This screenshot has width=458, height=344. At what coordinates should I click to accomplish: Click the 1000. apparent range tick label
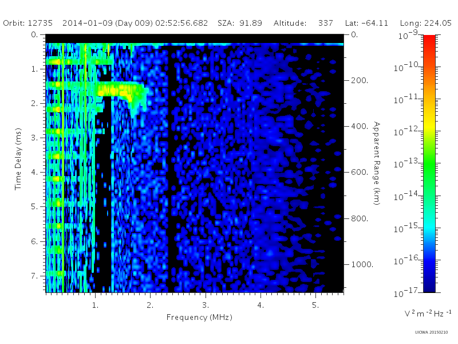coord(362,264)
